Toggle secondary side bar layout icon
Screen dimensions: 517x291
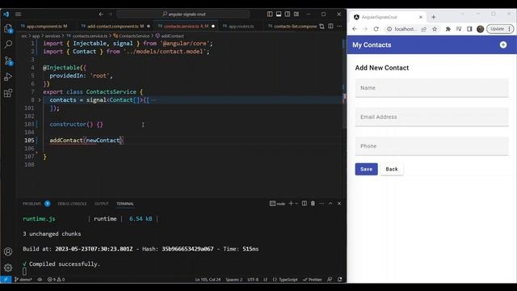[288, 14]
